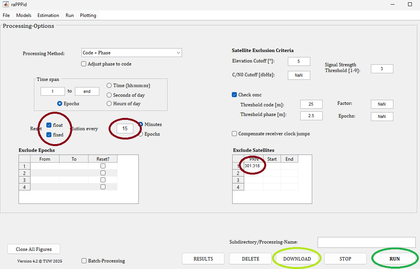Toggle the Check omc checkbox

[x=235, y=95]
